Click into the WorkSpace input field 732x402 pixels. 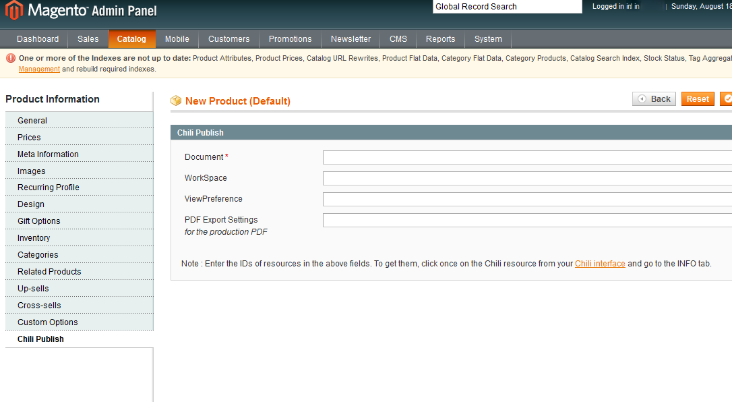[528, 178]
